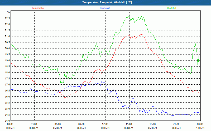Image resolution: width=211 pixels, height=131 pixels.
Task: Select the red Temperatur legend label
Action: click(x=38, y=8)
